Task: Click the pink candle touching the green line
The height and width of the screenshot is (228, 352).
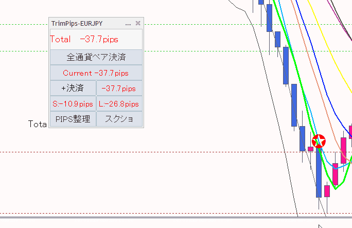Action: pyautogui.click(x=335, y=174)
